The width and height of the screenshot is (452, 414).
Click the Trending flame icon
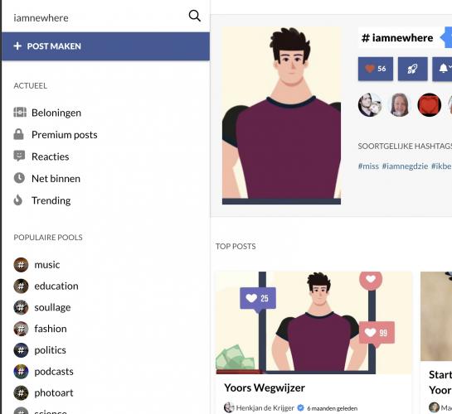(18, 200)
